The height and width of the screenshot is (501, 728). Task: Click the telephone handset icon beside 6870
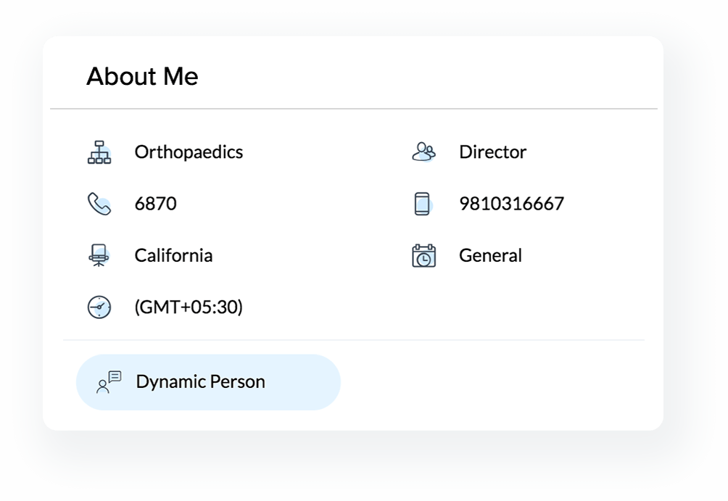pyautogui.click(x=99, y=204)
